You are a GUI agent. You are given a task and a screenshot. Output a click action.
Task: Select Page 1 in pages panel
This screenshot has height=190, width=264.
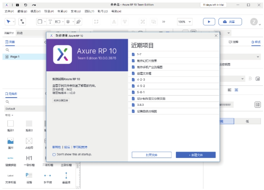coord(15,57)
